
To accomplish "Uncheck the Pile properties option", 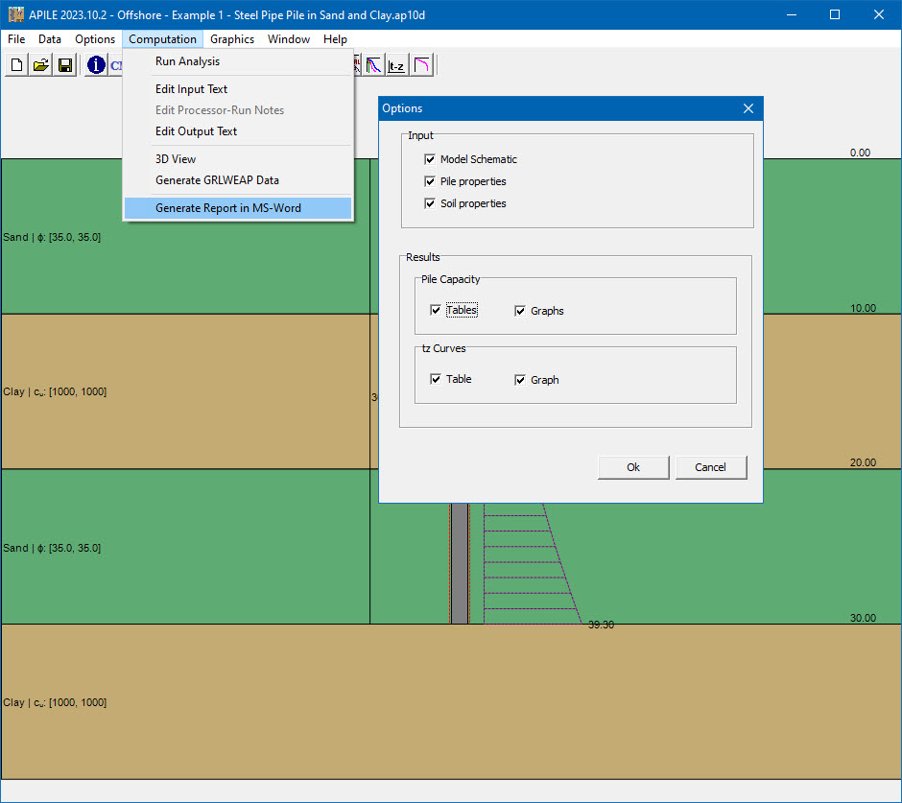I will (430, 181).
